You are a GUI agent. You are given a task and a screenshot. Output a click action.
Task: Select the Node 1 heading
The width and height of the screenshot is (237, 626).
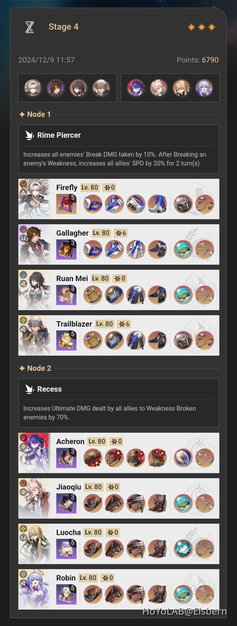point(35,114)
